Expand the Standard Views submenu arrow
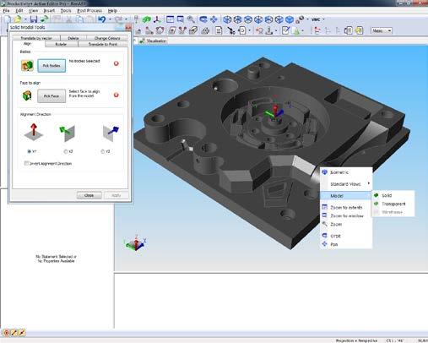 369,183
